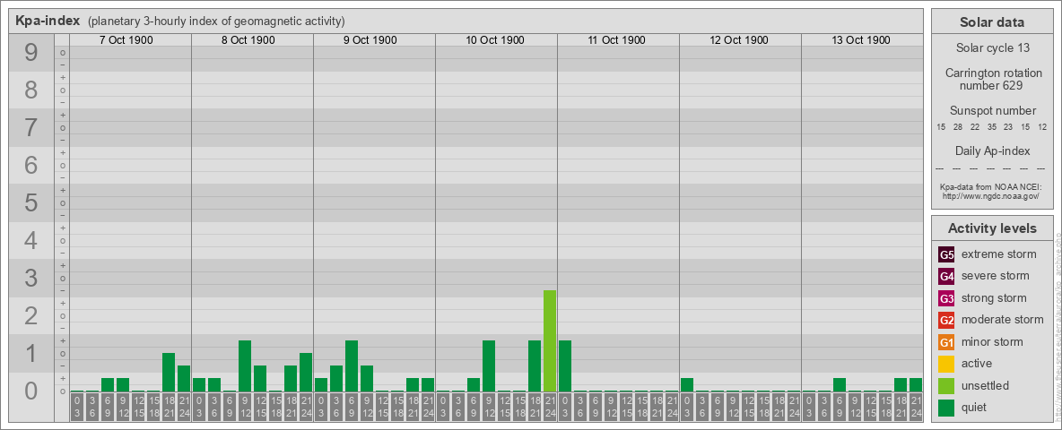Click the 10 Oct 9-12h green bar

(488, 365)
